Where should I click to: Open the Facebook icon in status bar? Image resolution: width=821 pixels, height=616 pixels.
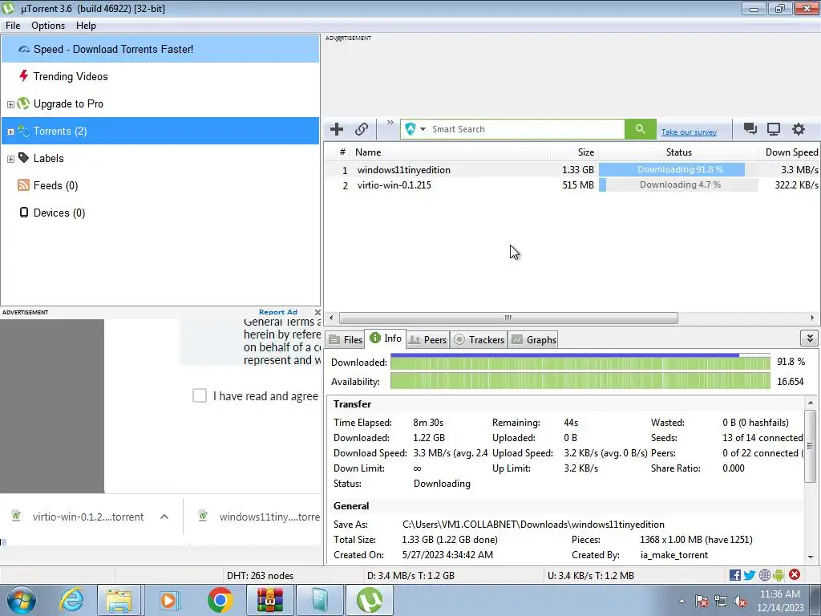735,576
